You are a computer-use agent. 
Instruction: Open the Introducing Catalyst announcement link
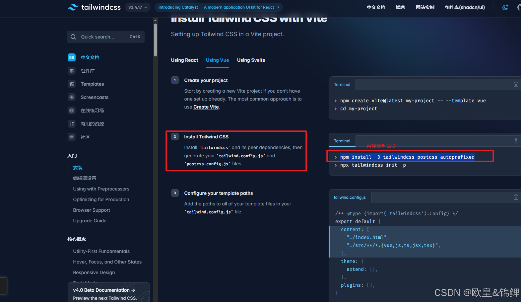tap(219, 7)
